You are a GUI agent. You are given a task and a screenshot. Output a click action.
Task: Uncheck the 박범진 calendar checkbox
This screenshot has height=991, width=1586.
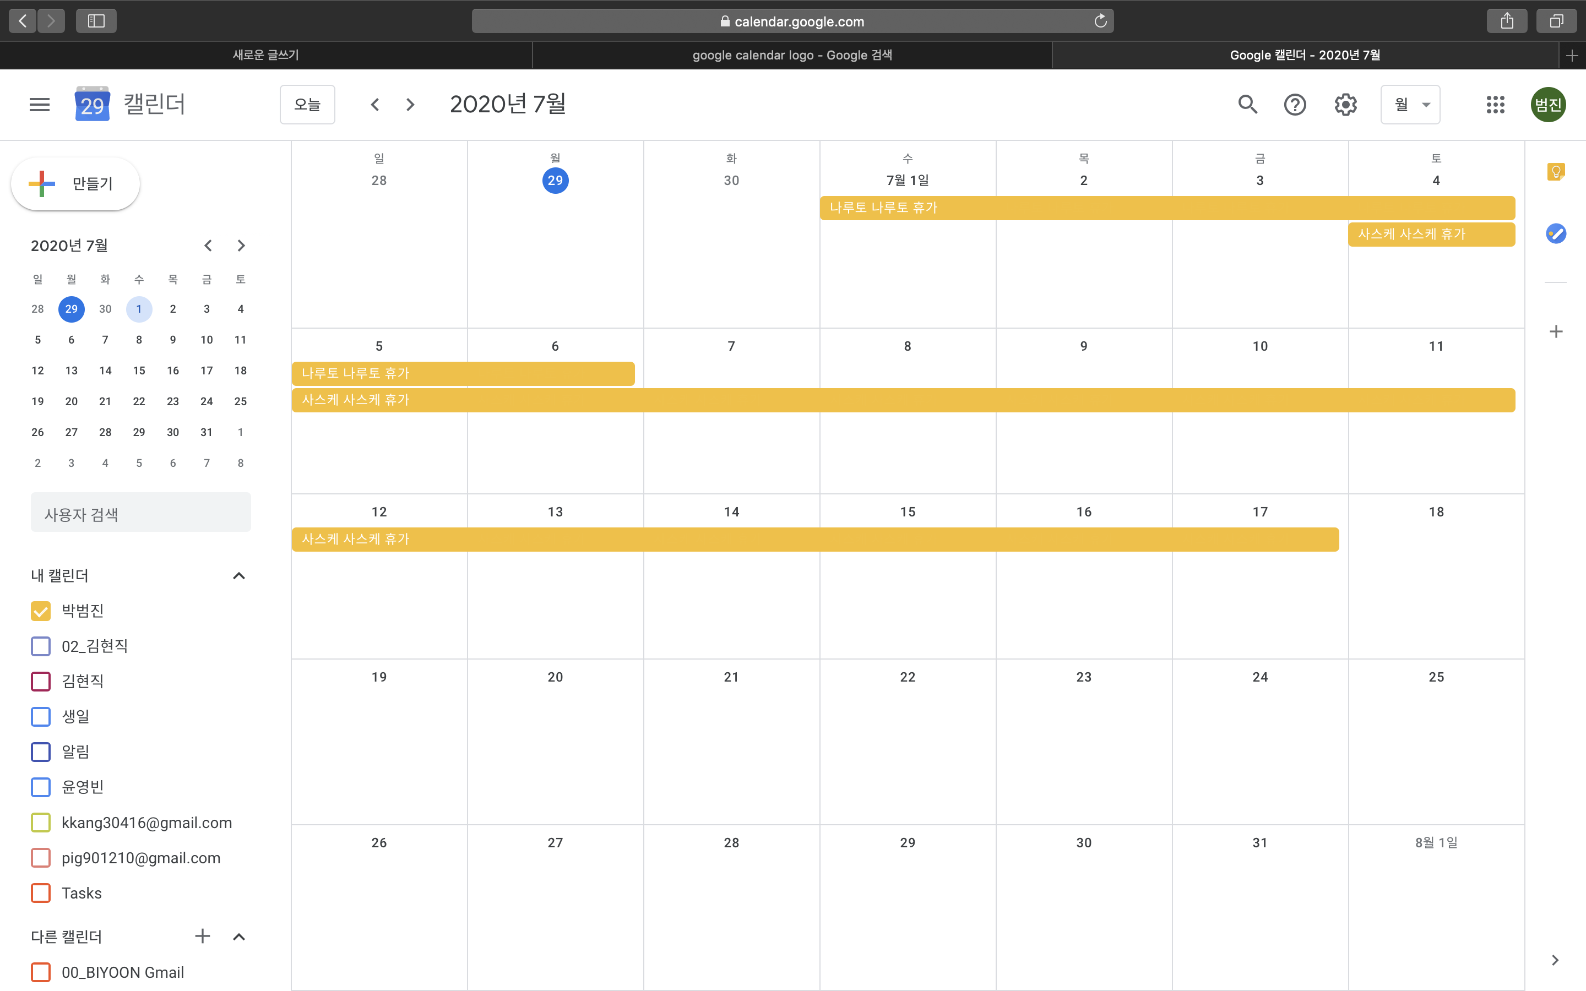tap(41, 611)
